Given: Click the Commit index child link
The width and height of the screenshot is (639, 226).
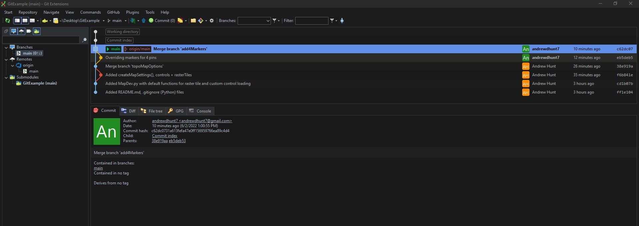Looking at the screenshot, I should tap(164, 136).
